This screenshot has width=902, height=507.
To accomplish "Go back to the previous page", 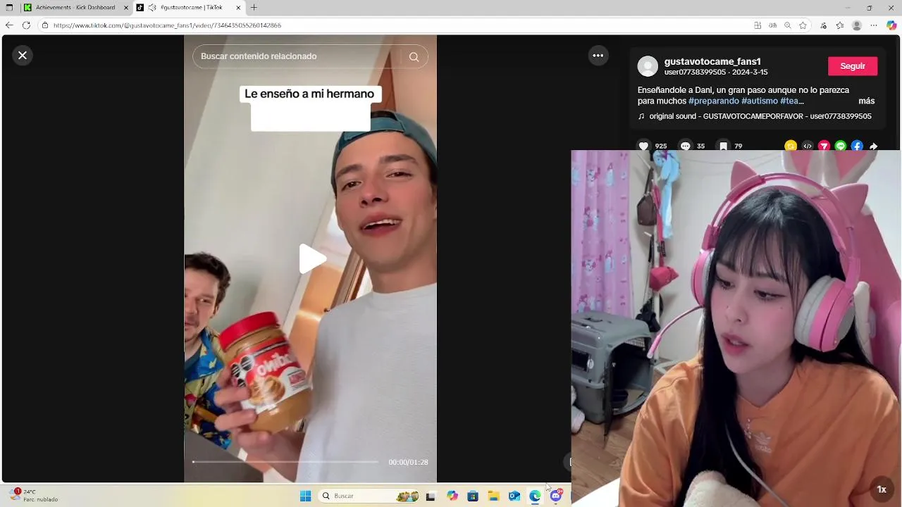I will 9,25.
